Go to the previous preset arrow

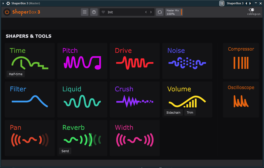(x=146, y=12)
